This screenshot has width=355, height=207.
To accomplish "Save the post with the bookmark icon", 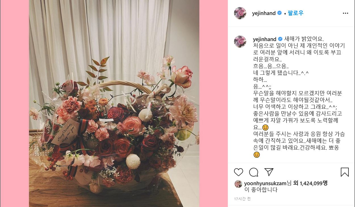I will (344, 172).
